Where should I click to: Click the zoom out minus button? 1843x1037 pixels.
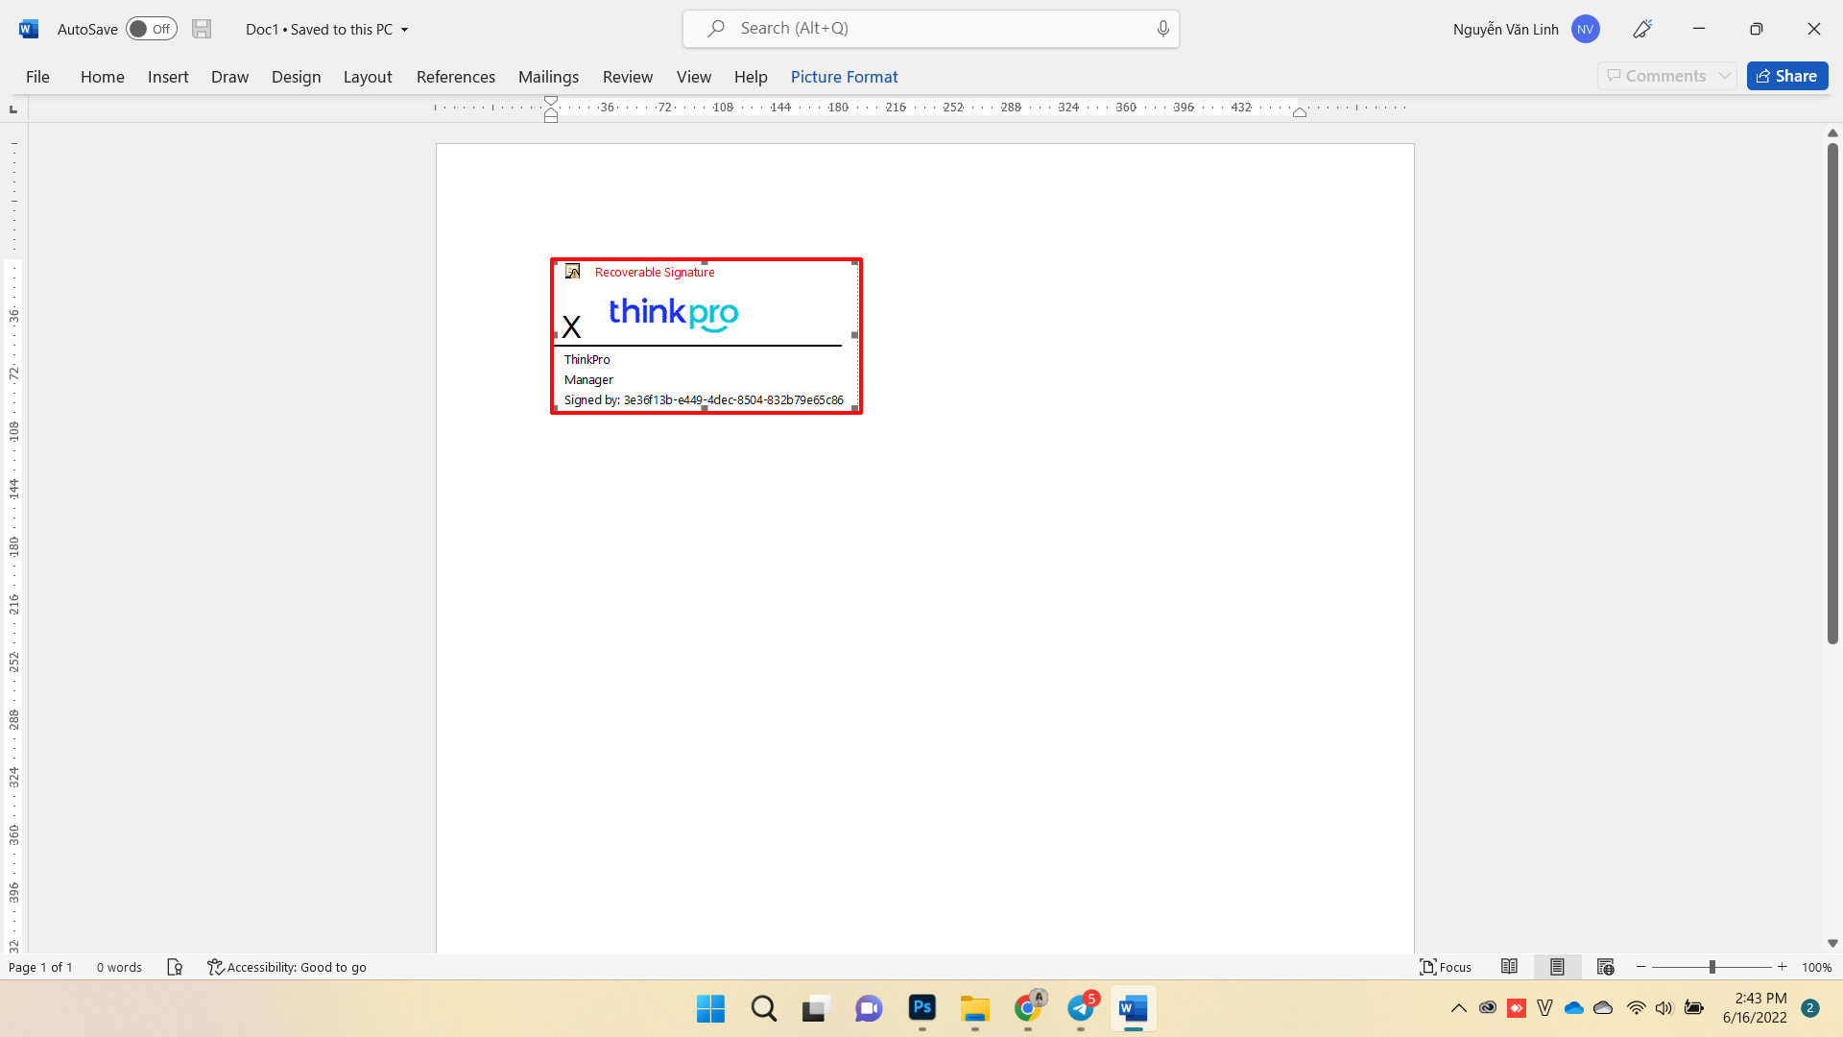click(x=1641, y=967)
